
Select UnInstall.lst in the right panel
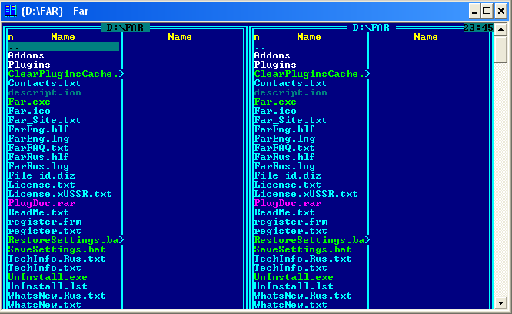tap(294, 286)
